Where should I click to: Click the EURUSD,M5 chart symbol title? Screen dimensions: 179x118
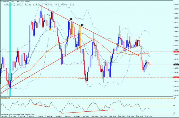pos(5,2)
